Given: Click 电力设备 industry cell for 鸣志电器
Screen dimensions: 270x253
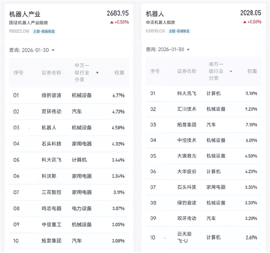Looking at the screenshot, I should pos(82,208).
